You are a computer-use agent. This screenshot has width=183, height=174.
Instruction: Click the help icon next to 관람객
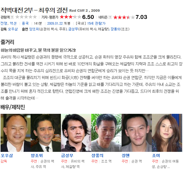12,17
